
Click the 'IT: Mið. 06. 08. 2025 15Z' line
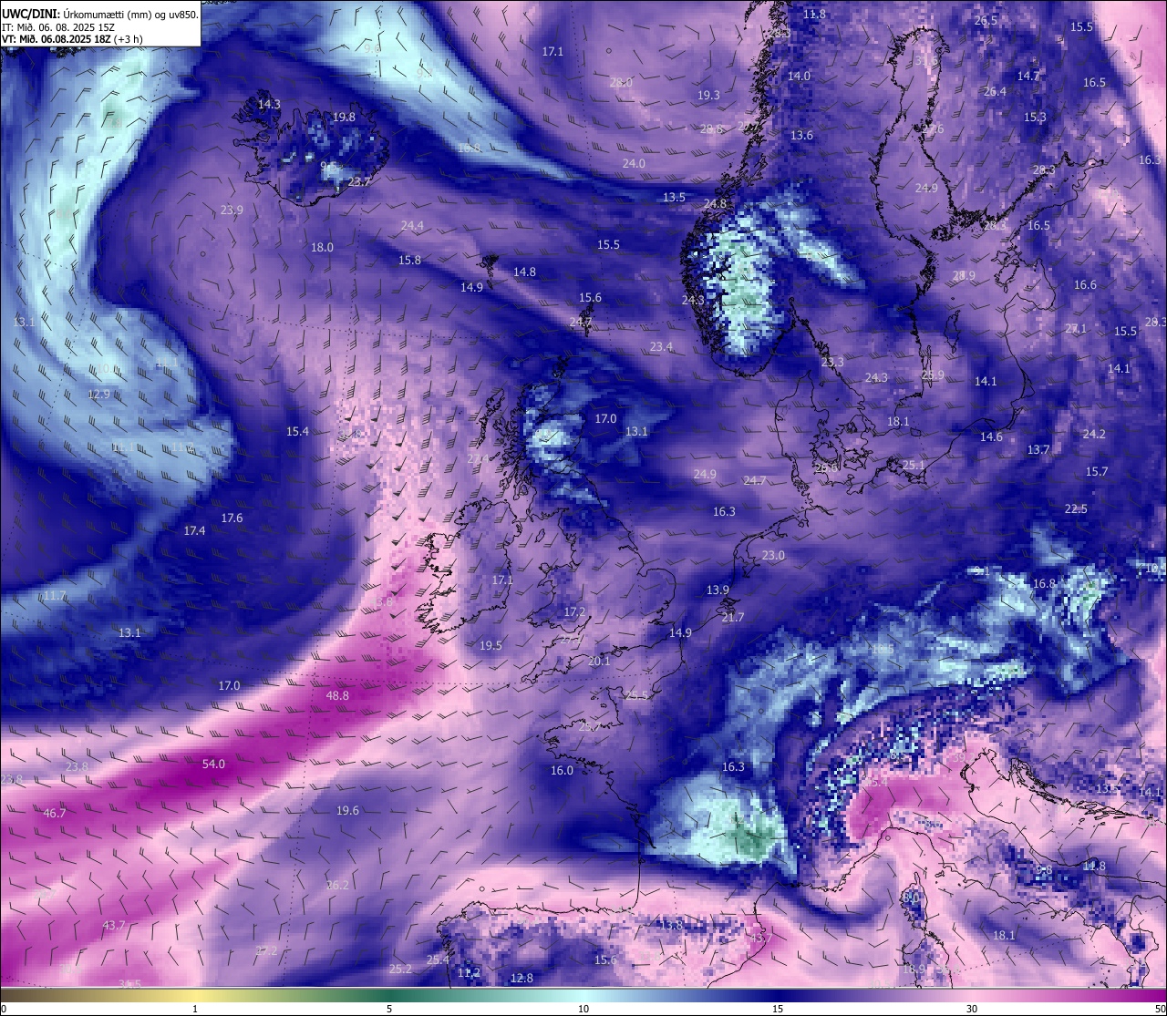click(x=59, y=27)
